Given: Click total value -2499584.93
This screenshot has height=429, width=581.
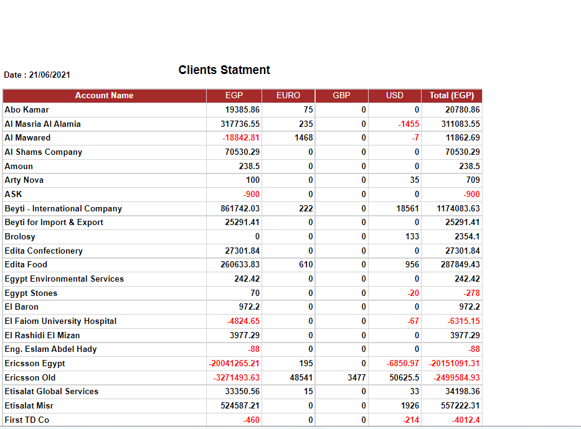Looking at the screenshot, I should coord(457,377).
